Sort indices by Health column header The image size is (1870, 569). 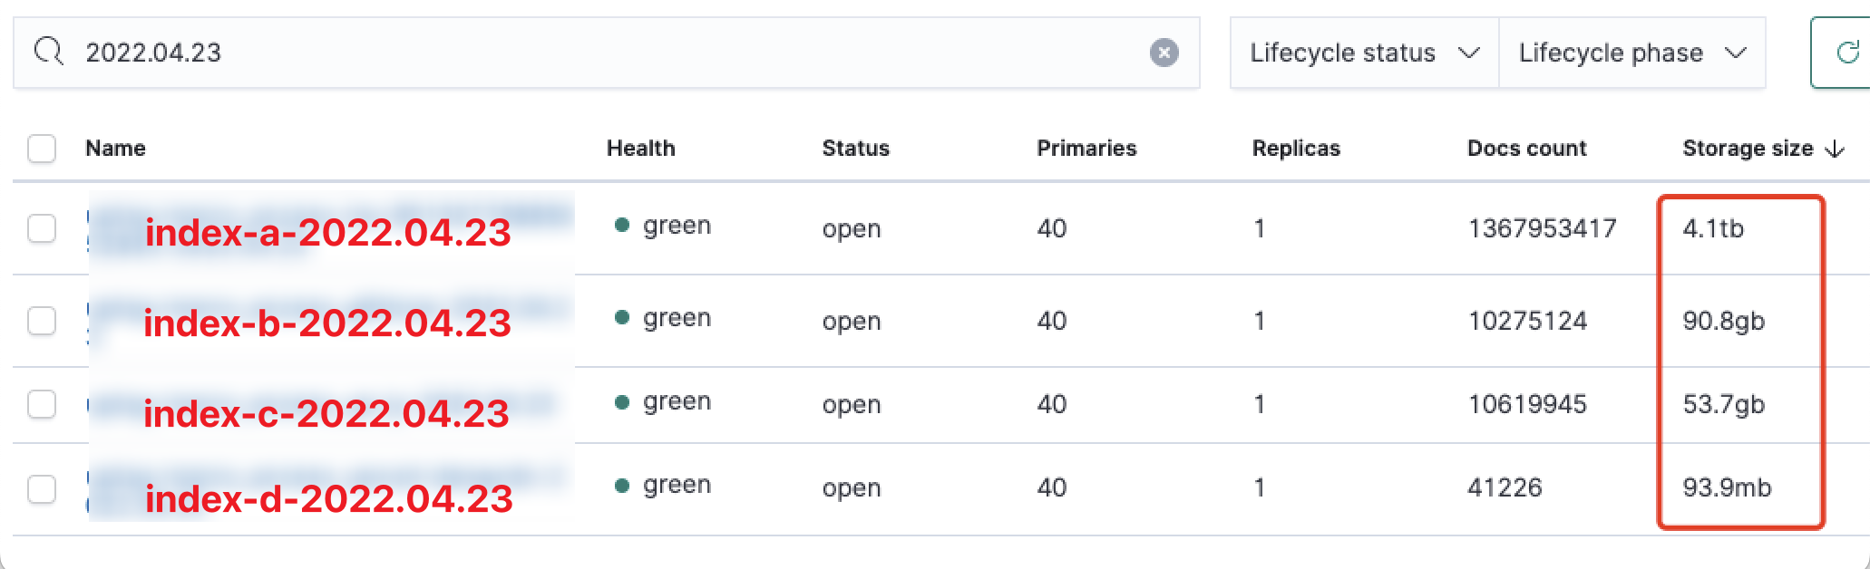640,149
